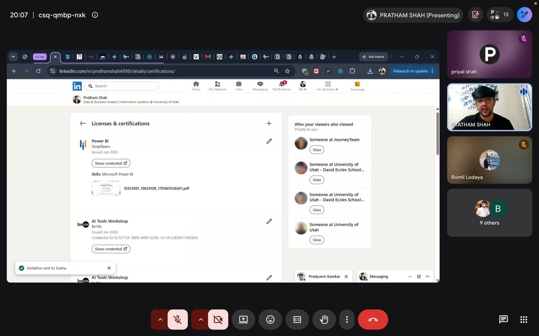Click the Chrome address bar URL
The width and height of the screenshot is (539, 336).
click(117, 71)
